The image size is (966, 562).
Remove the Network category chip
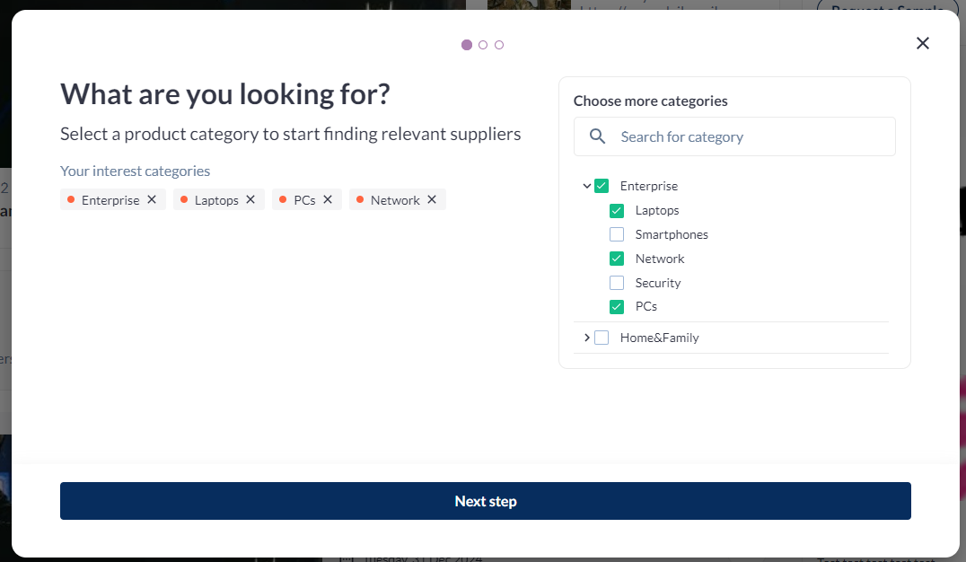(x=432, y=199)
